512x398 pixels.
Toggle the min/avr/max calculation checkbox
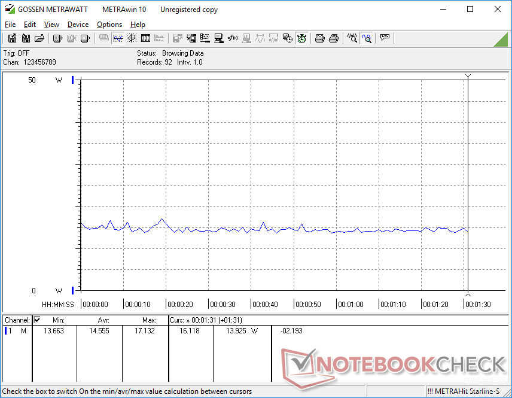click(37, 320)
